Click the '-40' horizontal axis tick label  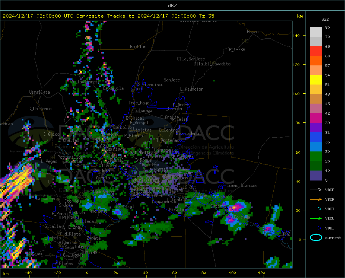tap(28, 273)
